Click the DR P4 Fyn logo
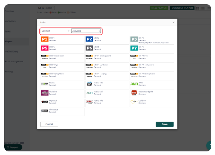The image size is (215, 155). (x=134, y=57)
